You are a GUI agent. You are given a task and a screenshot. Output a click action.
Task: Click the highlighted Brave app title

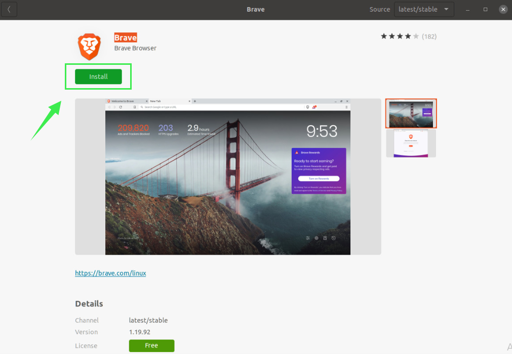pos(126,37)
